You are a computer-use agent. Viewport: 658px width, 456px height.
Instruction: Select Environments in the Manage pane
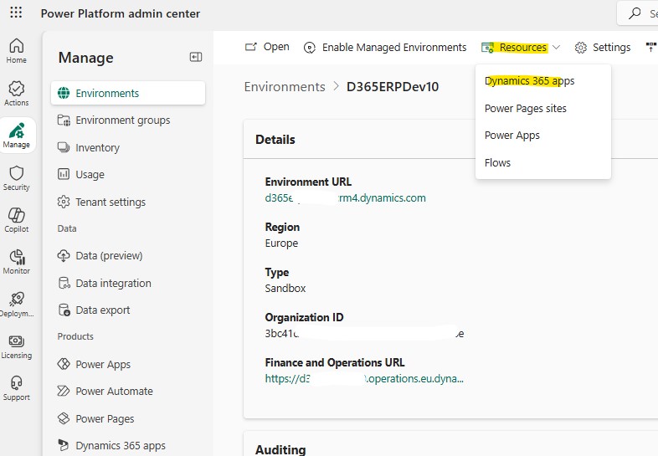click(128, 93)
